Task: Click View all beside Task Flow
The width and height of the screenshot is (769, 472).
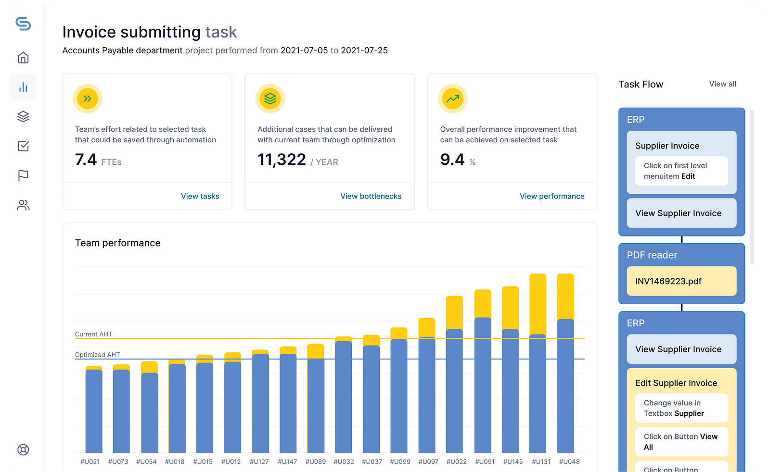Action: 722,84
